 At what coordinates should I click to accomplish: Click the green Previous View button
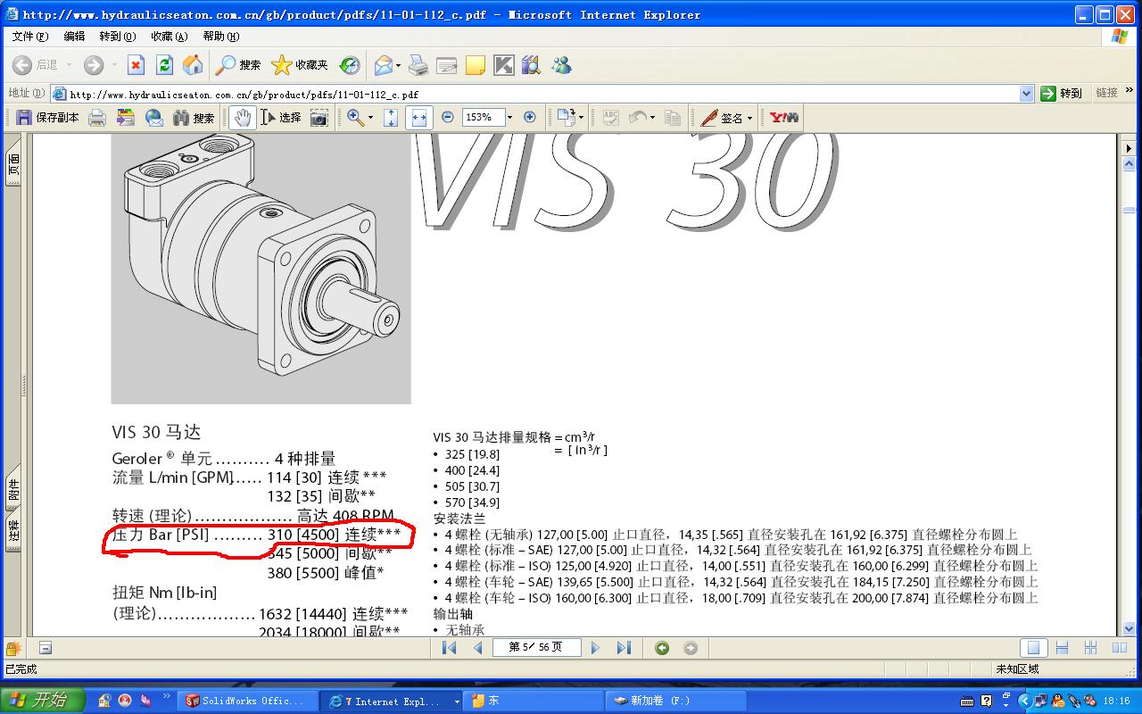(x=662, y=648)
